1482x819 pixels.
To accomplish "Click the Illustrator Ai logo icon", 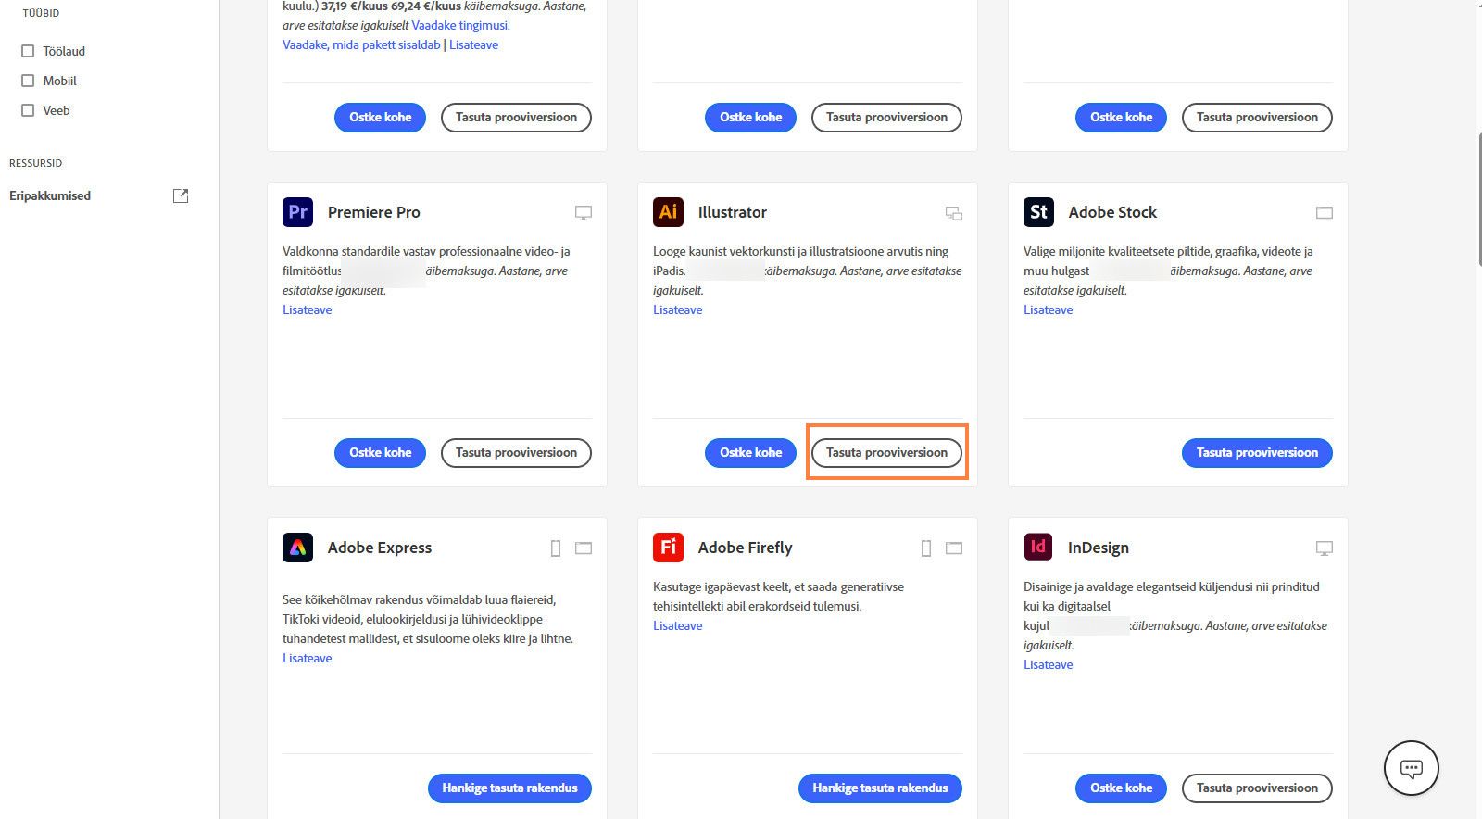I will click(668, 212).
